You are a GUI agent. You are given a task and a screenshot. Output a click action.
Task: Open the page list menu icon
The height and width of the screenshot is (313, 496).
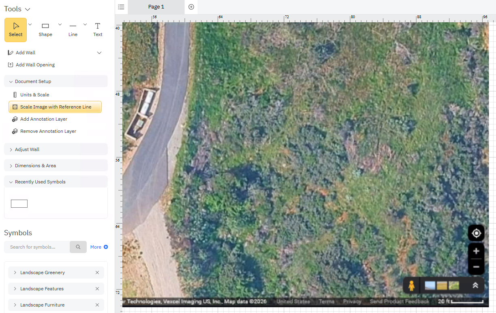[121, 7]
